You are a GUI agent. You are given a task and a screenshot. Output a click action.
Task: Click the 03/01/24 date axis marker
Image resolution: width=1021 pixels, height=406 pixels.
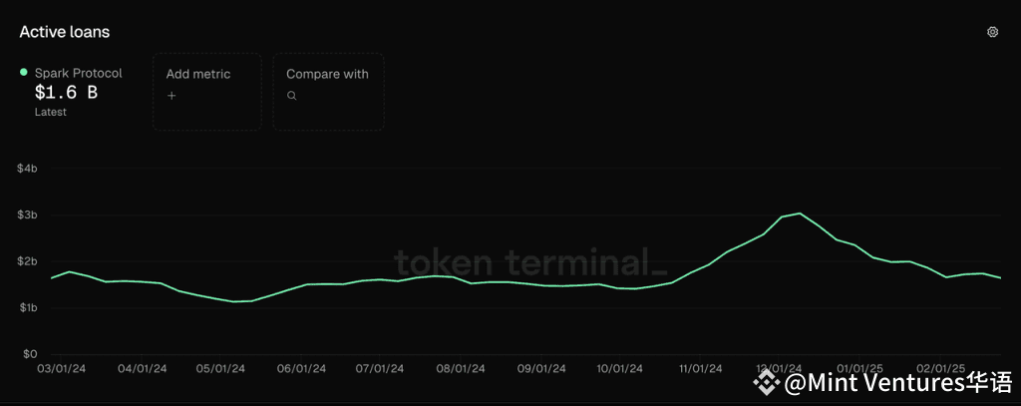tap(61, 369)
